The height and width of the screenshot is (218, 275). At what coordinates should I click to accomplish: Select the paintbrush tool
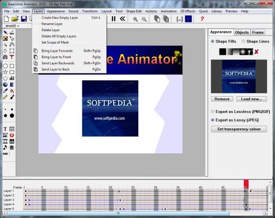[x=12, y=97]
